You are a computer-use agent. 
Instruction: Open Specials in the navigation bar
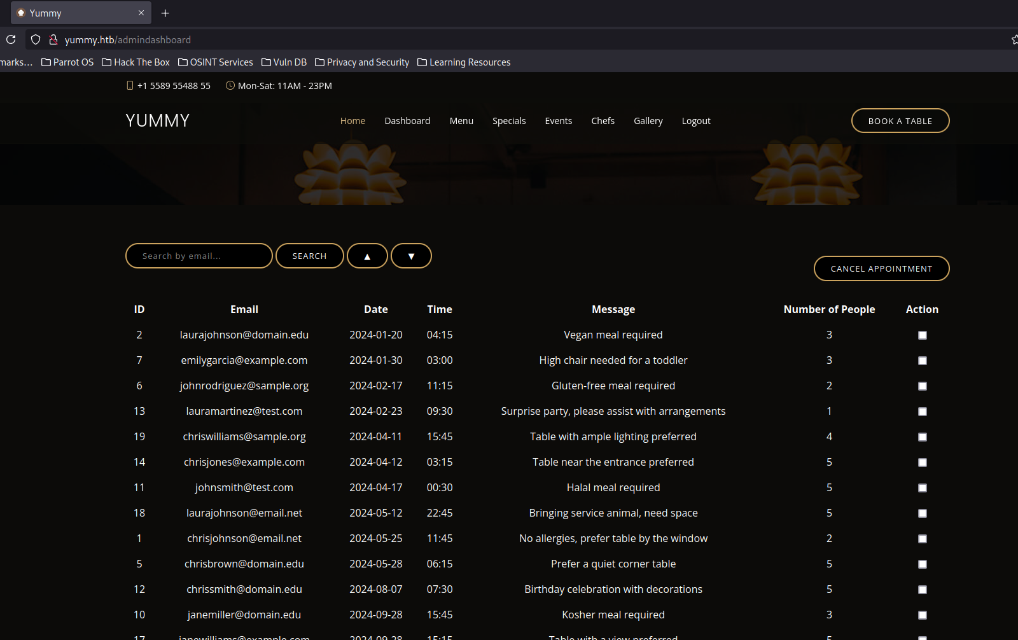pos(509,121)
